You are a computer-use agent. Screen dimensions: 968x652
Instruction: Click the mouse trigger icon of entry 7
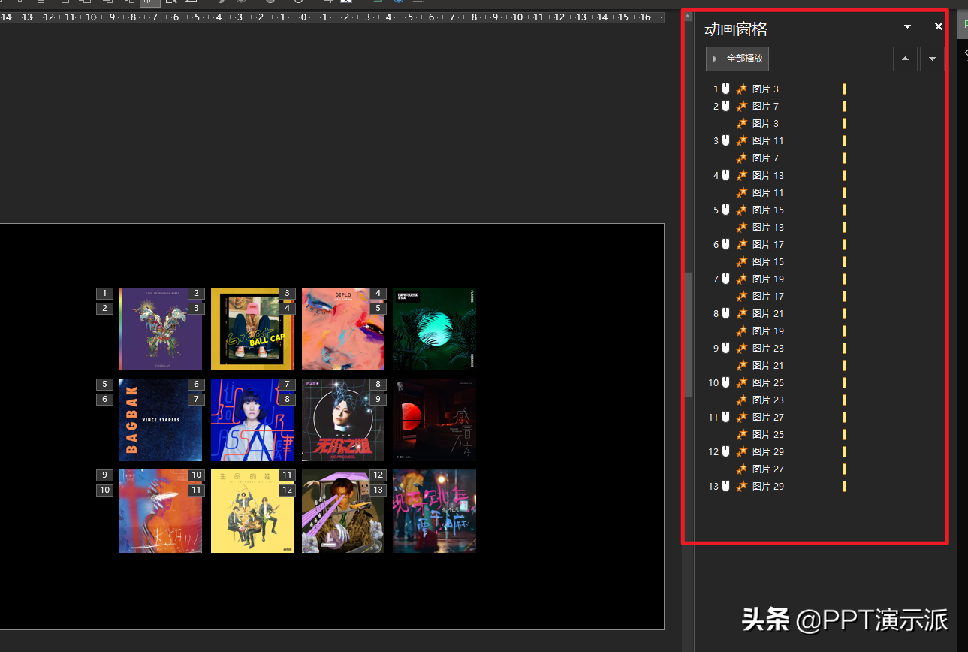point(725,279)
